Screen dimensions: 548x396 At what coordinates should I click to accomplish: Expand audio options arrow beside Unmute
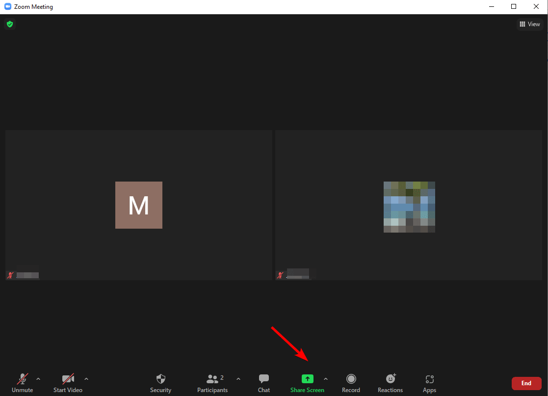38,379
